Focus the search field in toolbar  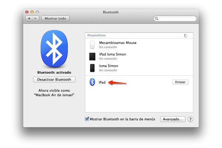coord(175,18)
